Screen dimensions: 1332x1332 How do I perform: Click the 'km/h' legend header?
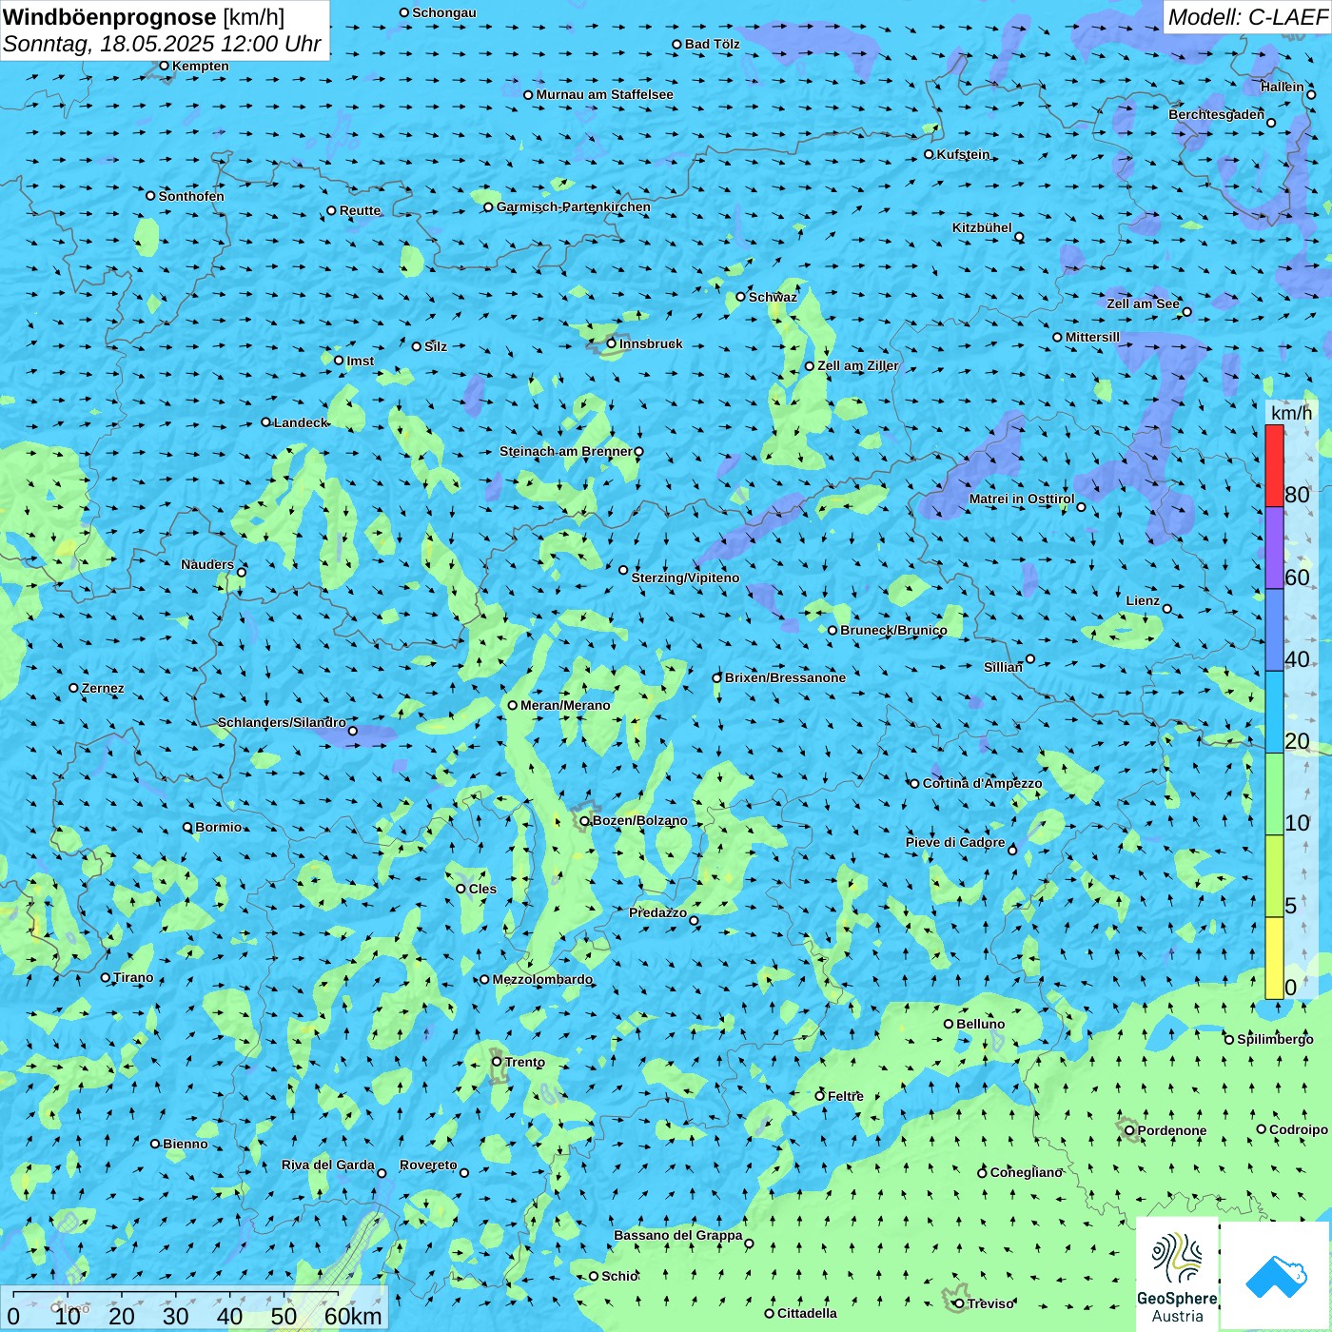1291,412
